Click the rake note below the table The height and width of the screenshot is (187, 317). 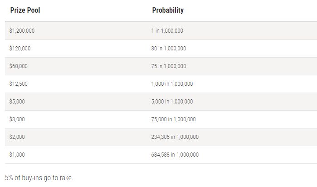(39, 177)
